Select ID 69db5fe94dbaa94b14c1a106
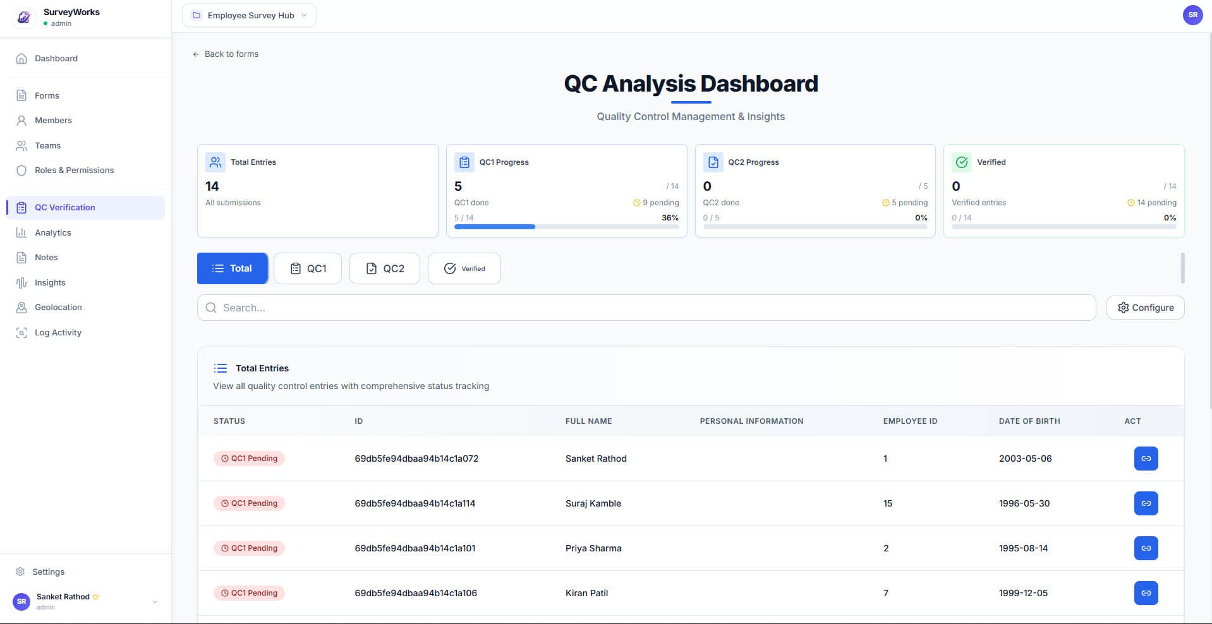 click(x=416, y=593)
